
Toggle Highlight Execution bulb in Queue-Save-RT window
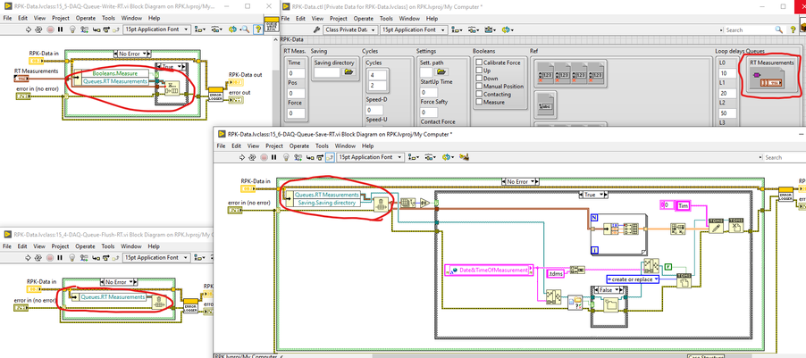(286, 158)
